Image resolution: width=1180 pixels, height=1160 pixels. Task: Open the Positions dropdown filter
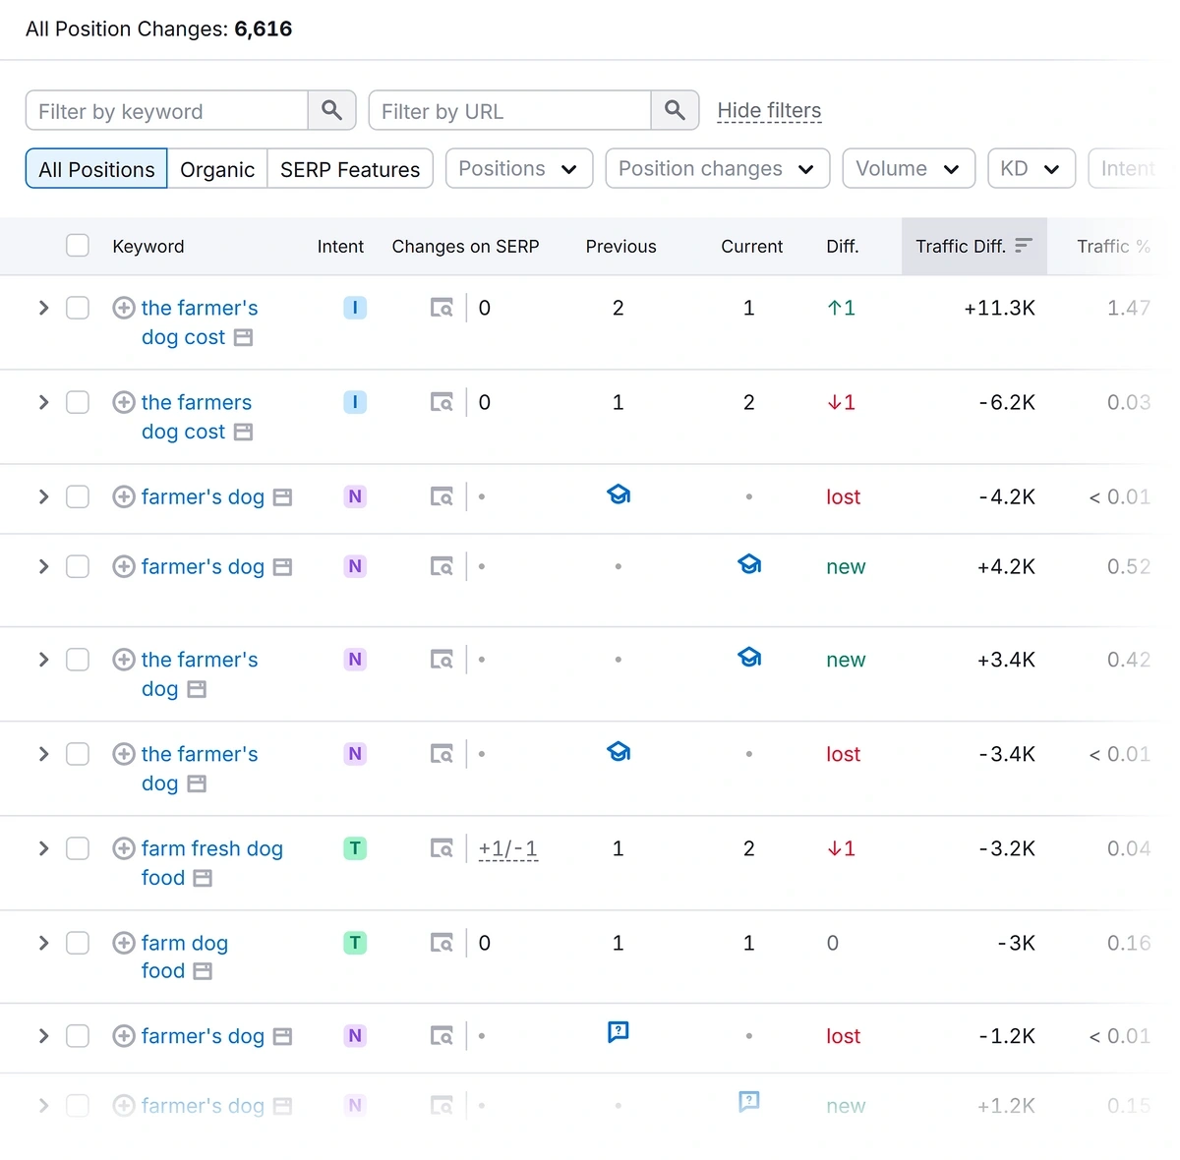(x=519, y=168)
